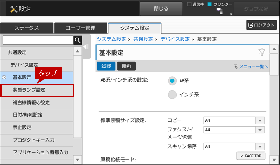The width and height of the screenshot is (280, 165).
Task: Click the ジョブ状況 button
Action: click(x=256, y=9)
